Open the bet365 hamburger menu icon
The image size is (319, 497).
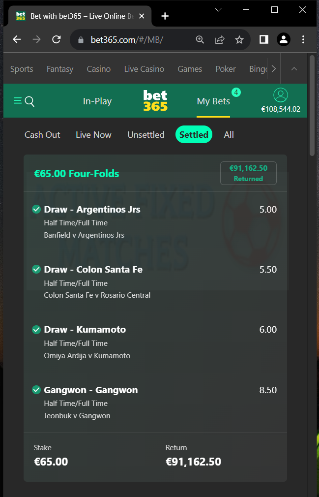[x=18, y=101]
